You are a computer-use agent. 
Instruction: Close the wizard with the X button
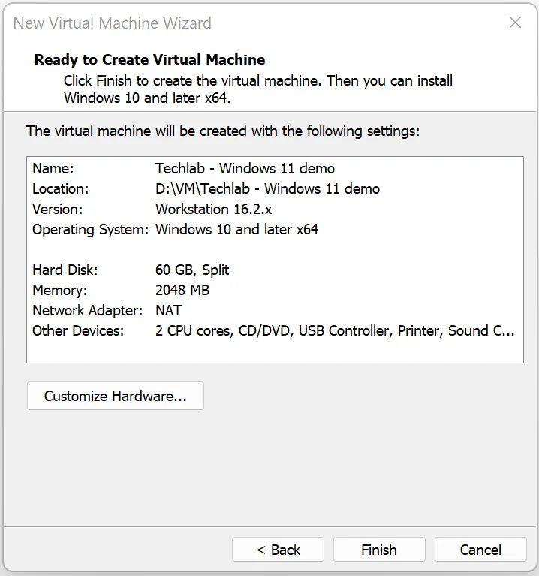(515, 23)
